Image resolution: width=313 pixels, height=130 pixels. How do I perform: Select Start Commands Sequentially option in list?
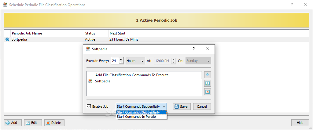tap(141, 113)
